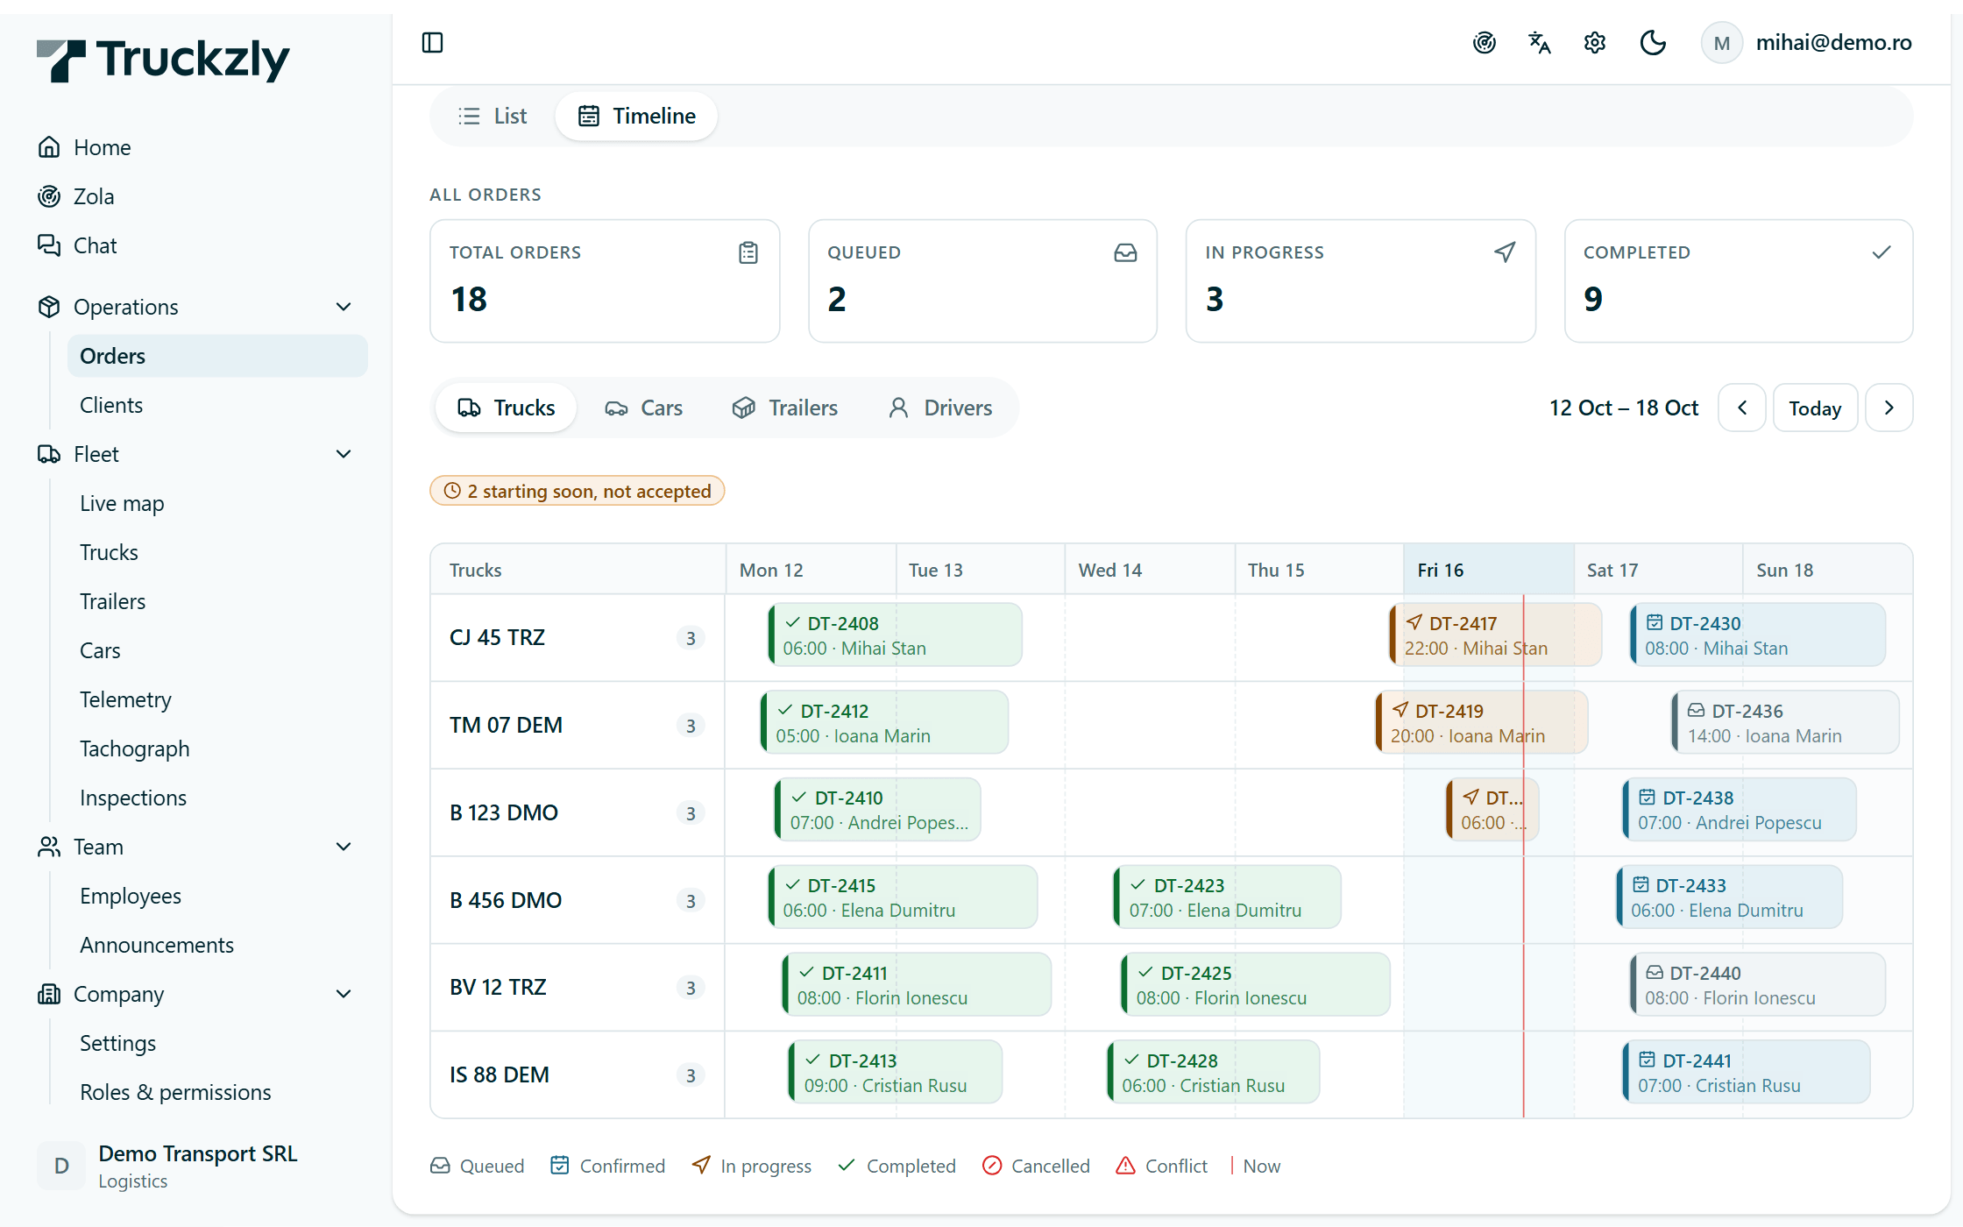Open the language translation icon

point(1540,43)
